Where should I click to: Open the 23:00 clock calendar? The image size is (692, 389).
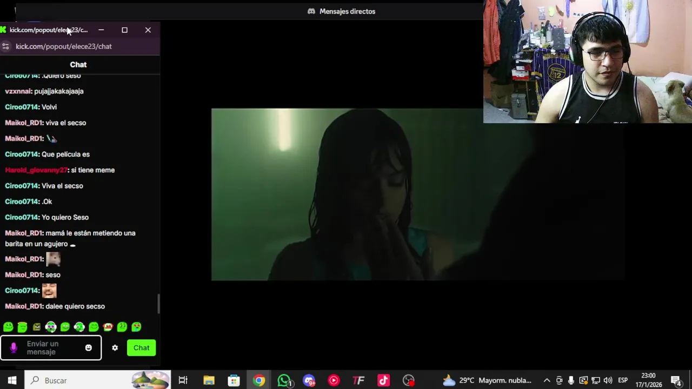tap(648, 380)
